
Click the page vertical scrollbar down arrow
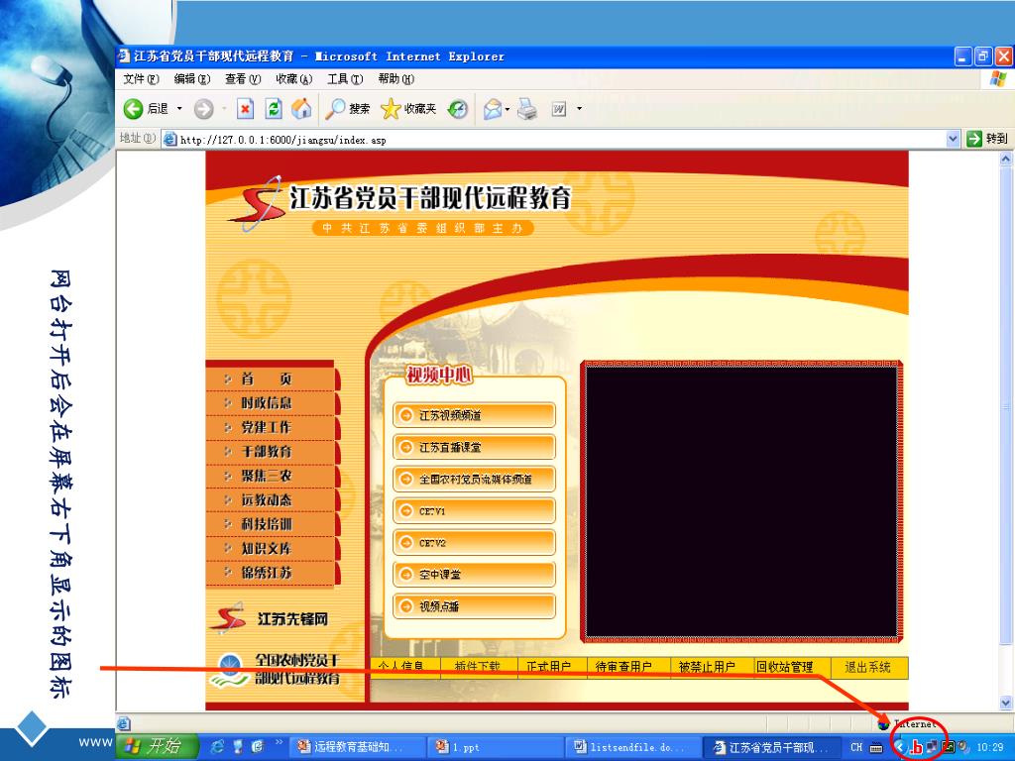[x=1005, y=703]
